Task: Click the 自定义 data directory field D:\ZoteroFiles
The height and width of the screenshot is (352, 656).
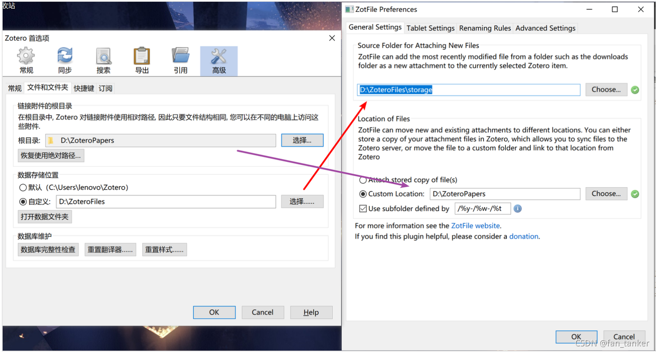Action: tap(166, 202)
